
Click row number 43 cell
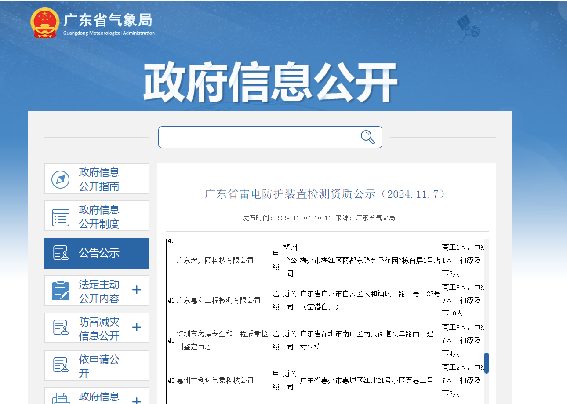pos(171,380)
